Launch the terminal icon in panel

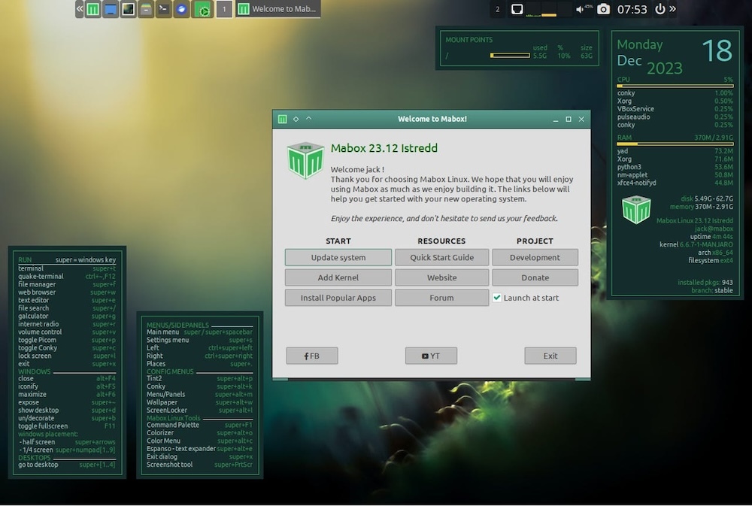[x=163, y=9]
